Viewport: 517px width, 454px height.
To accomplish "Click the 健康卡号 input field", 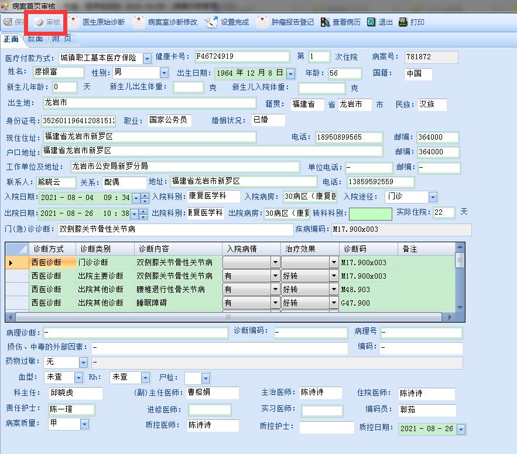I will click(x=242, y=56).
